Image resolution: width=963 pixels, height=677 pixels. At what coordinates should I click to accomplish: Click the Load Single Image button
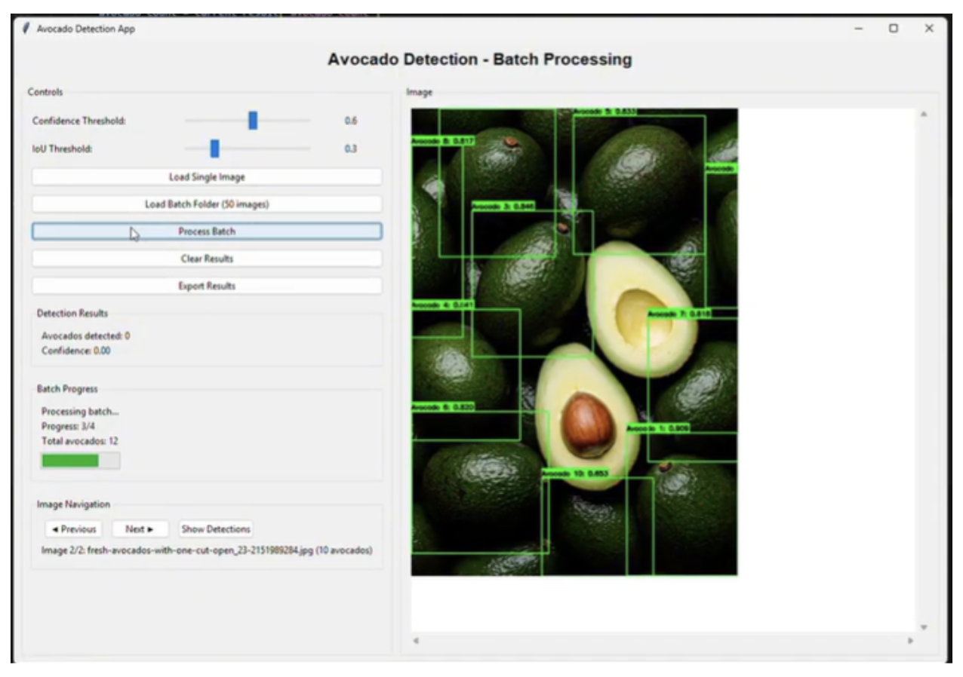[206, 177]
